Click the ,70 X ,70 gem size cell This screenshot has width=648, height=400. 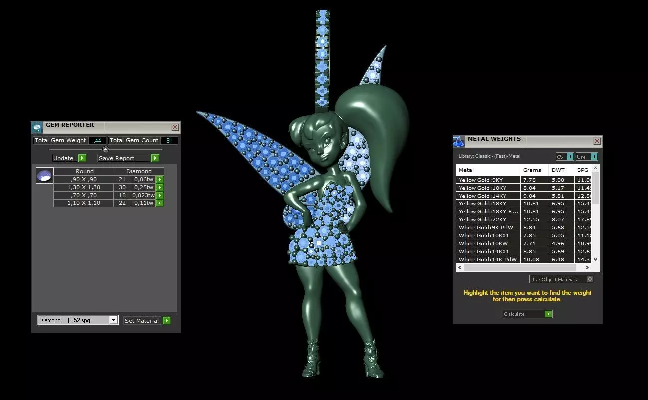click(83, 195)
